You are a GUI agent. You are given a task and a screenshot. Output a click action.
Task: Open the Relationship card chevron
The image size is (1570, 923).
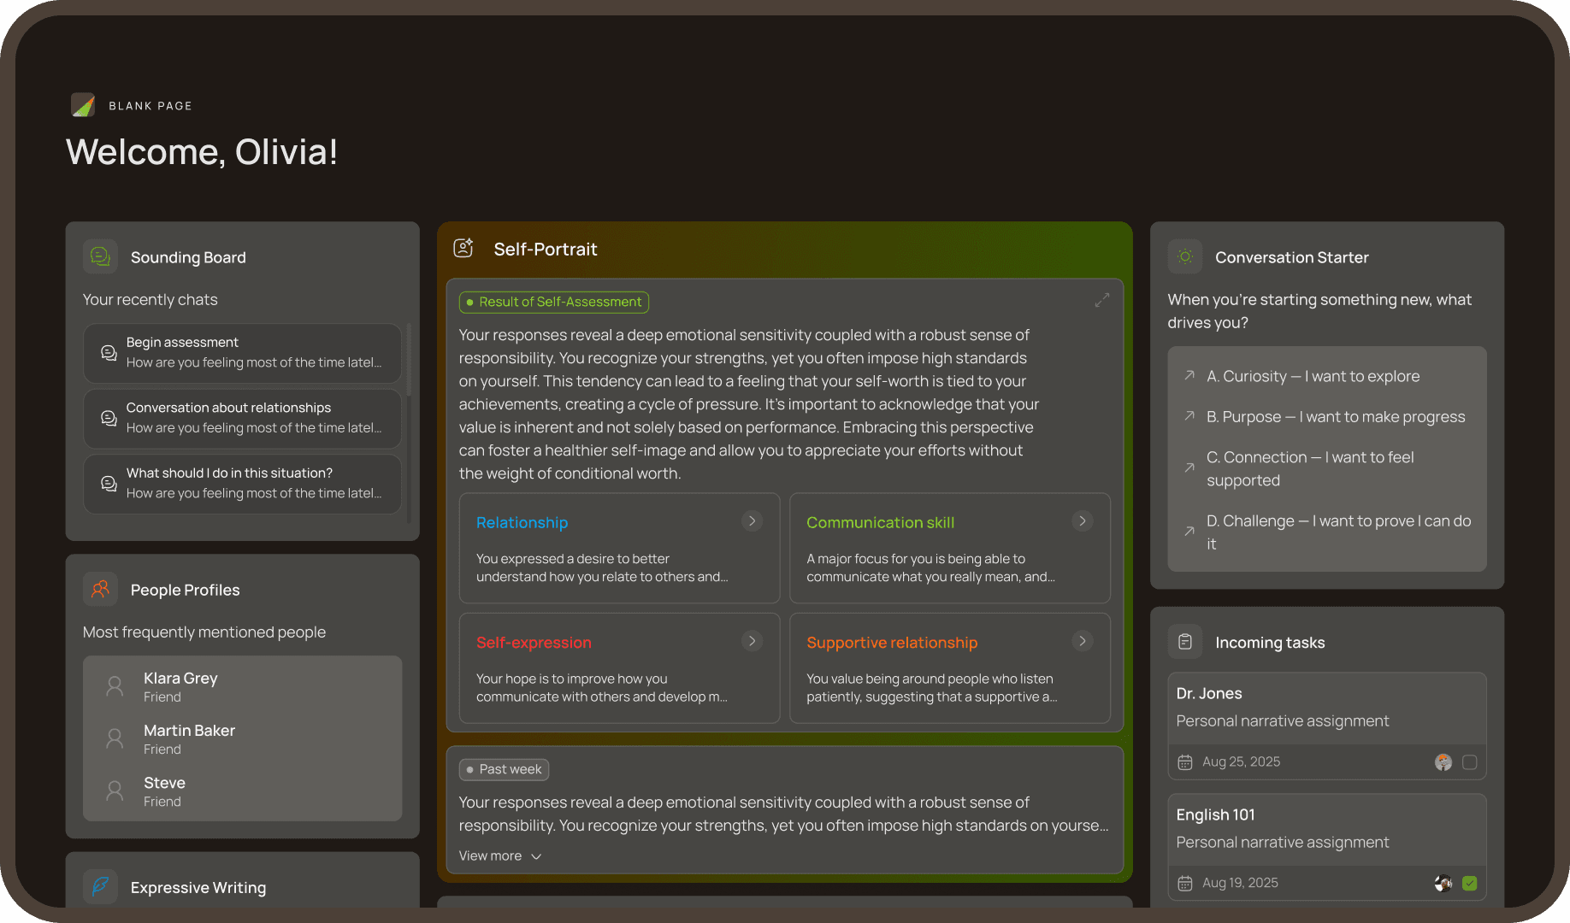pyautogui.click(x=752, y=520)
